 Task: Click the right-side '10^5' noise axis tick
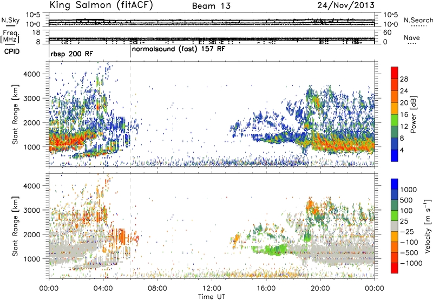coord(391,15)
